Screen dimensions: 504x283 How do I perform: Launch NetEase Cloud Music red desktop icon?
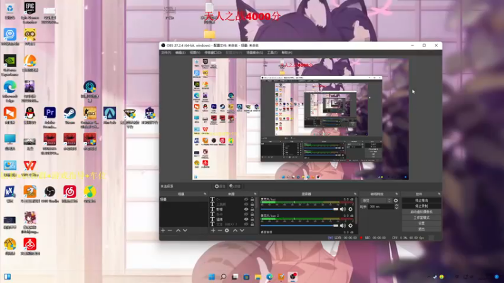(x=70, y=194)
